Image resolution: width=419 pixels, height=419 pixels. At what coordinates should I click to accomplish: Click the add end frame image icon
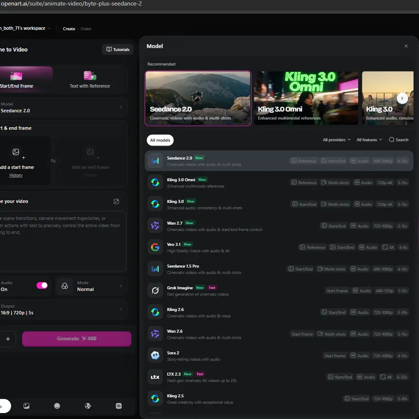[90, 152]
